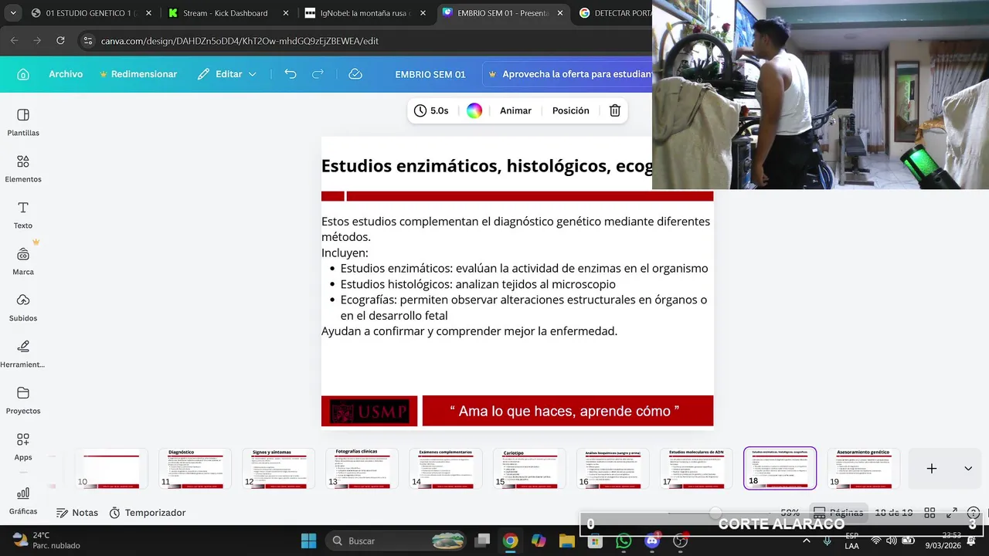Delete the selected page with trash icon
The height and width of the screenshot is (556, 989).
(x=615, y=110)
